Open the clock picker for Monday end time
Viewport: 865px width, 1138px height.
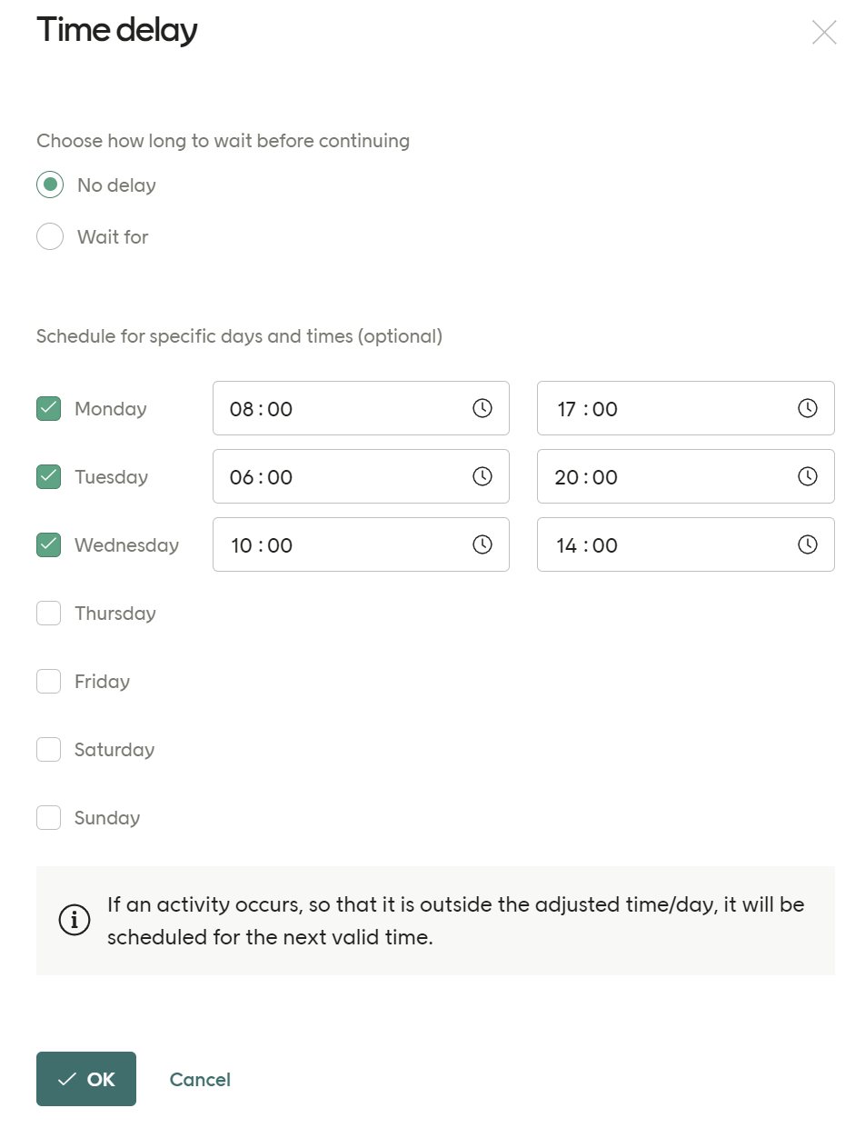tap(807, 408)
